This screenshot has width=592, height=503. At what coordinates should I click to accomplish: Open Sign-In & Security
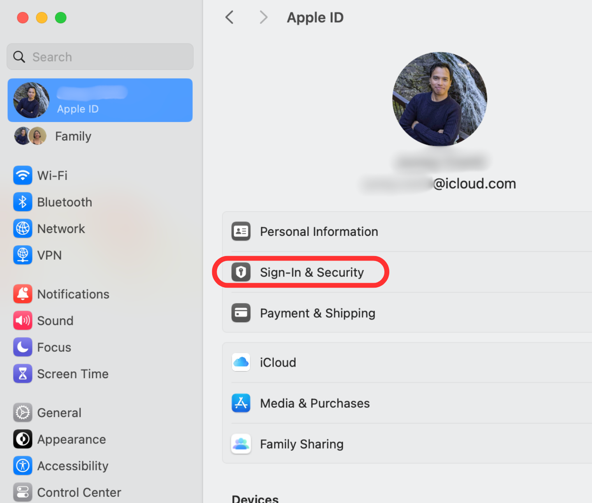[x=407, y=272]
